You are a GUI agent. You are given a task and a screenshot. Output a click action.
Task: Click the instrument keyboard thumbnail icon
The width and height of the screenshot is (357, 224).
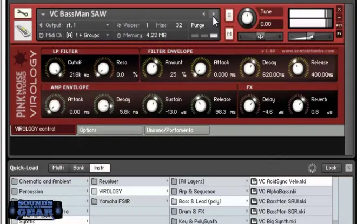[x=23, y=31]
